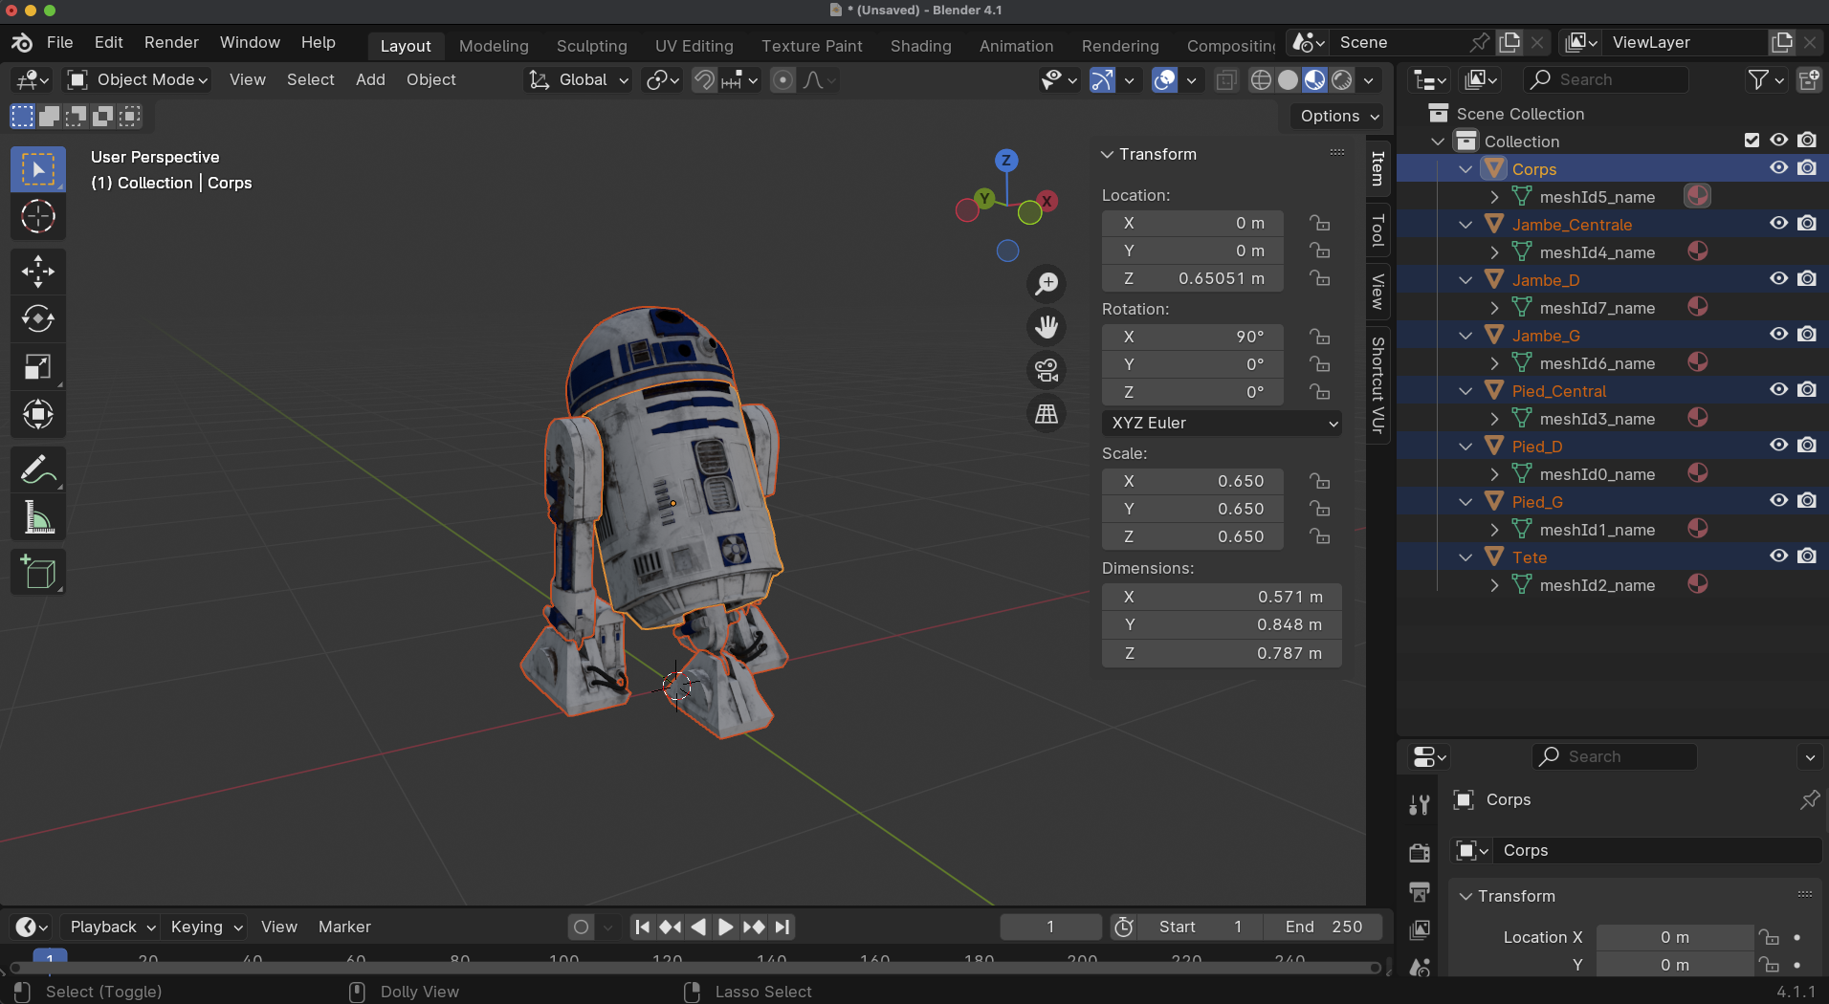Viewport: 1829px width, 1004px height.
Task: Pick the Scale tool
Action: click(38, 366)
